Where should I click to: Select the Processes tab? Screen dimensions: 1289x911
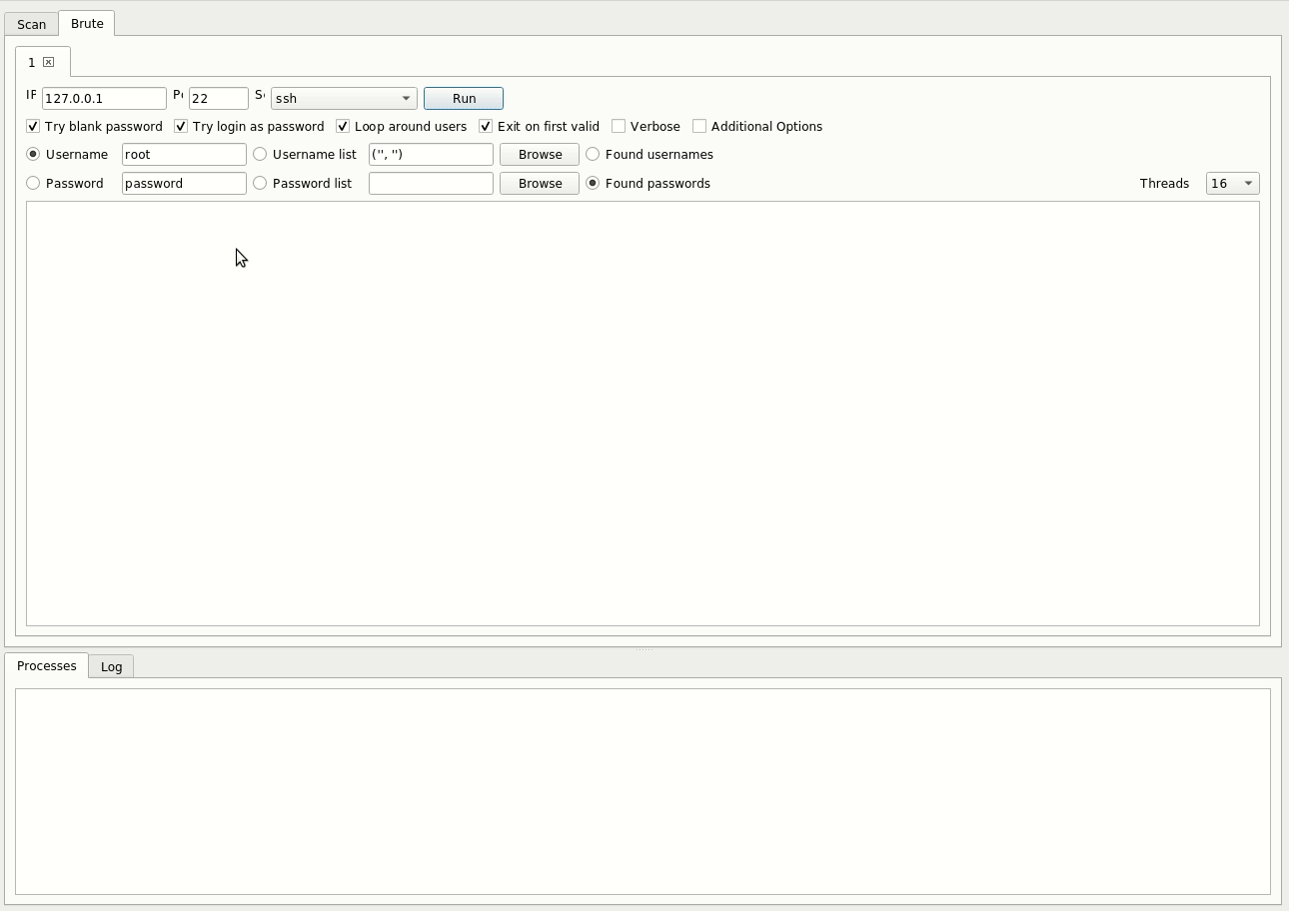(x=47, y=666)
